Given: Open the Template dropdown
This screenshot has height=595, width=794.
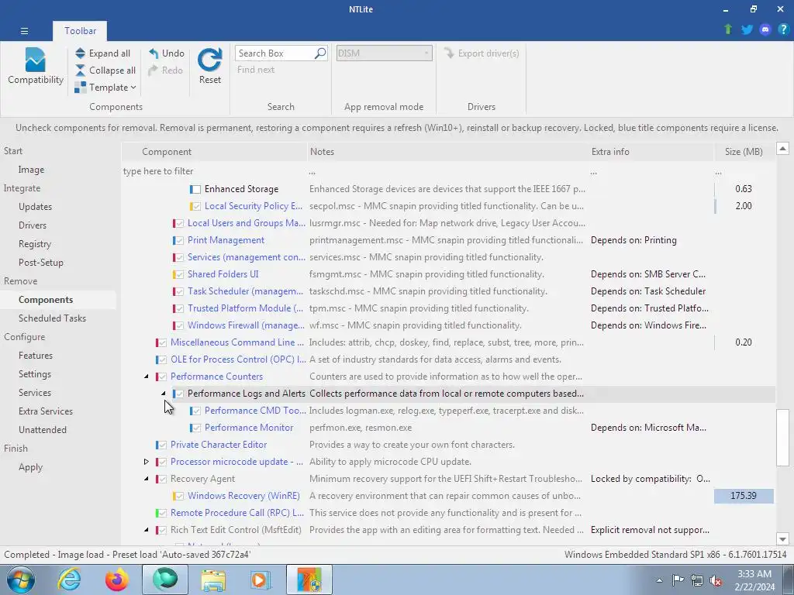Looking at the screenshot, I should (x=105, y=88).
